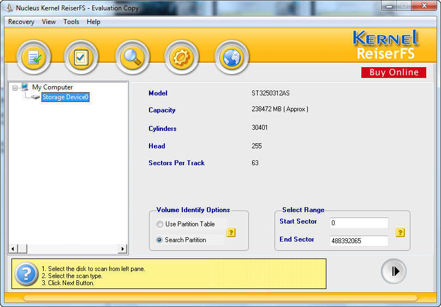Click the Start Sector label
Screen dimensions: 441x307
[x=298, y=221]
